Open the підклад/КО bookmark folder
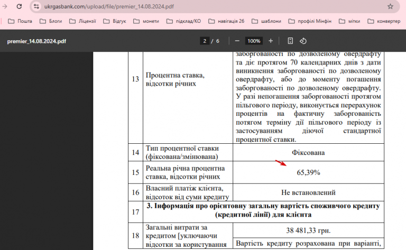Viewport: 406px width, 250px height. 183,21
